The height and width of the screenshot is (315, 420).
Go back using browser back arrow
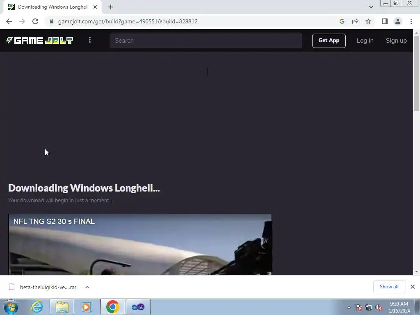[9, 21]
